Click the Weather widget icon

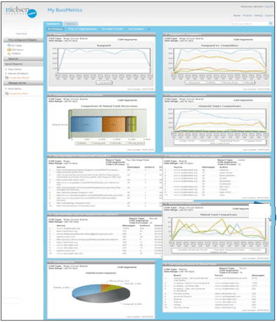[x=9, y=53]
